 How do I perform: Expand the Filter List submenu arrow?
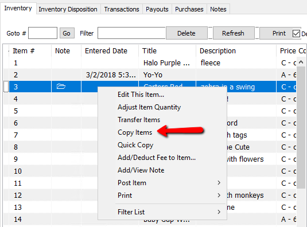[x=219, y=212]
